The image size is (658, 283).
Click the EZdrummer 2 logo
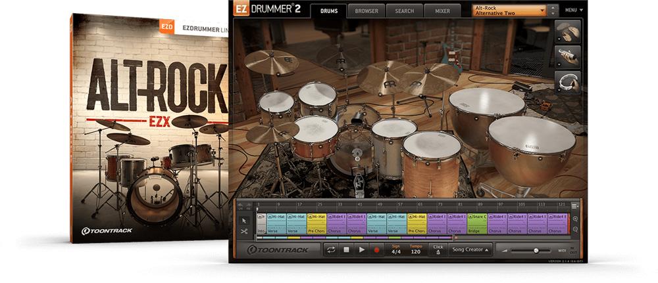[x=267, y=9]
